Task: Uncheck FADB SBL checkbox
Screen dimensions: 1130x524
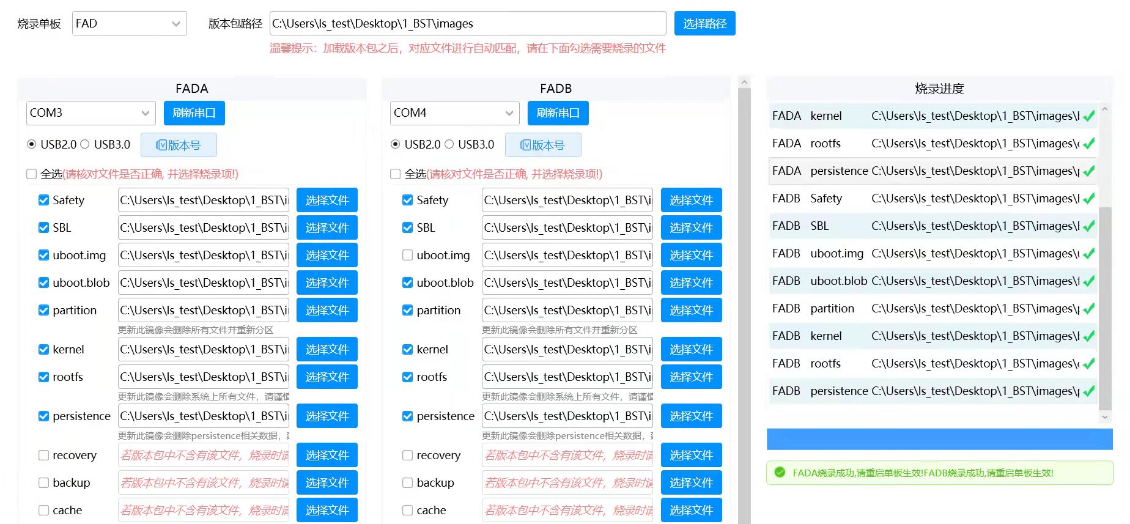Action: click(x=407, y=227)
